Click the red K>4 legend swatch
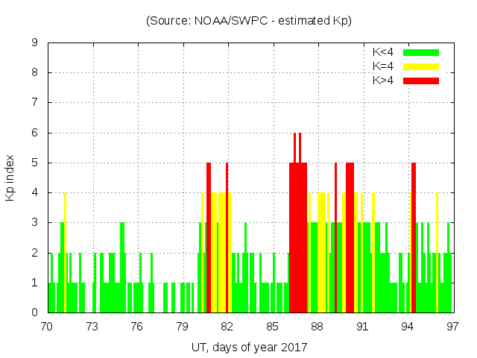This screenshot has width=477, height=358. coord(421,80)
